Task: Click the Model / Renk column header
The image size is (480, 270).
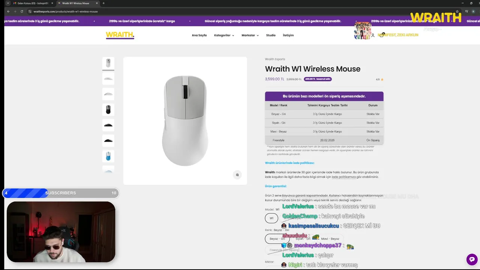Action: pos(278,105)
